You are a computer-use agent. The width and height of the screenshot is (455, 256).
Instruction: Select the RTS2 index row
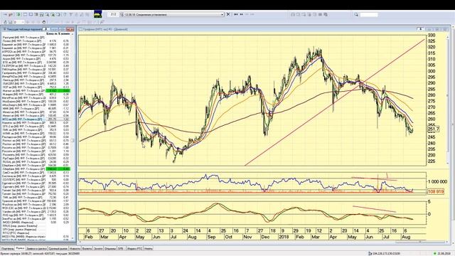pos(36,233)
